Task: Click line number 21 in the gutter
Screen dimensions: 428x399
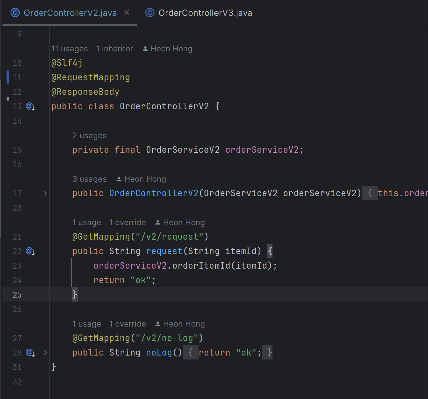Action: [17, 237]
